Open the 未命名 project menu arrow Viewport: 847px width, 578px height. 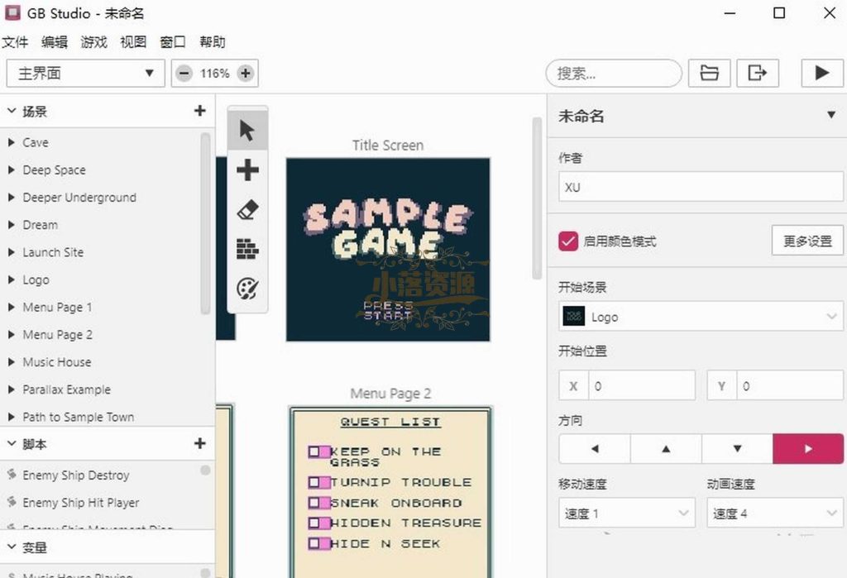pos(830,115)
